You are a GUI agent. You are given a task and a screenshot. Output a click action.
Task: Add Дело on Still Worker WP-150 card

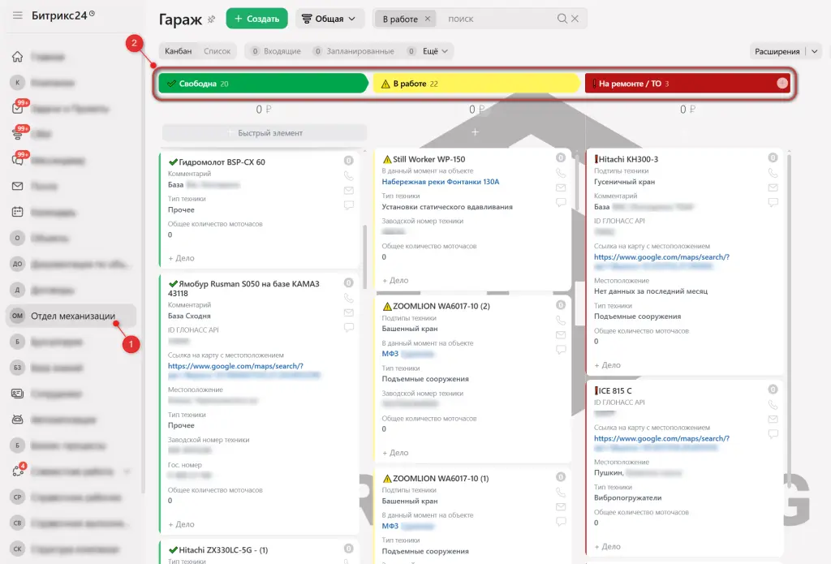coord(395,281)
